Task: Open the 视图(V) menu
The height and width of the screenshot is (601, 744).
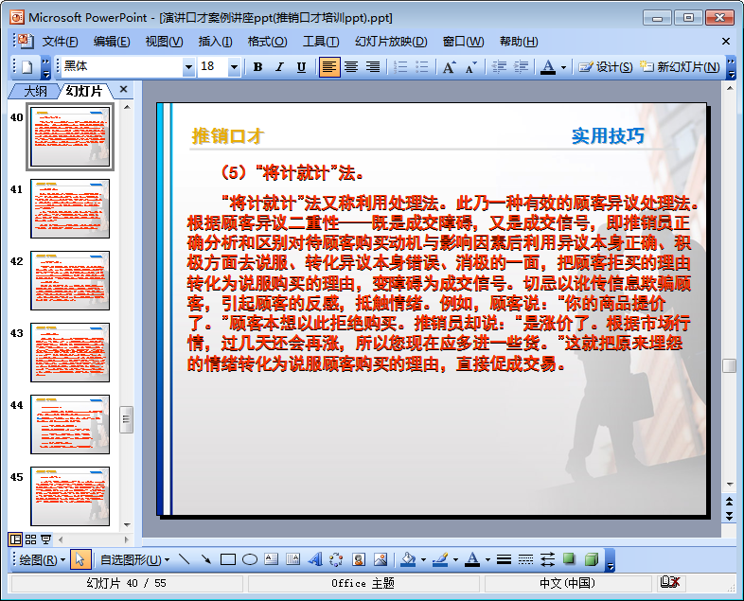Action: [x=164, y=42]
